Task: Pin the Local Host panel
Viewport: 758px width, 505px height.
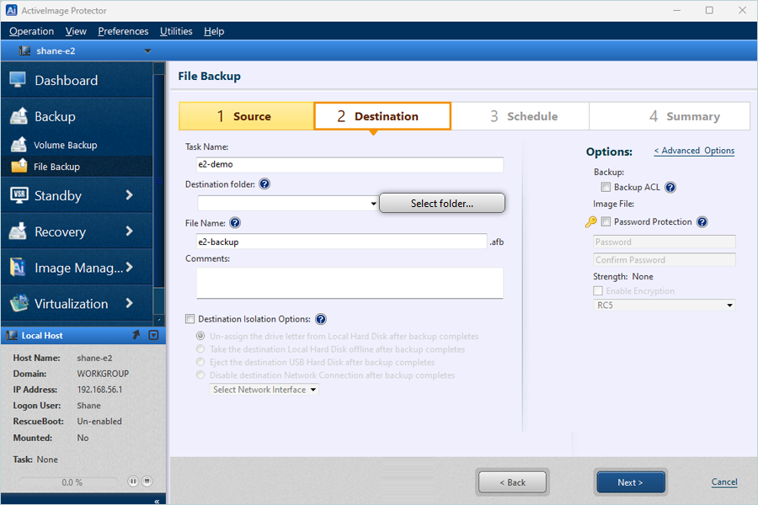Action: [136, 335]
